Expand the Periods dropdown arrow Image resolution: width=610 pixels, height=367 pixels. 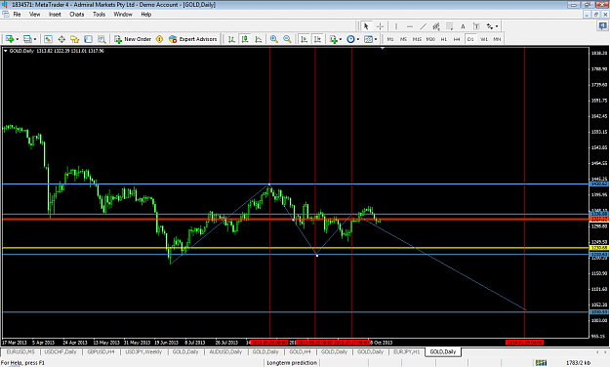click(358, 39)
